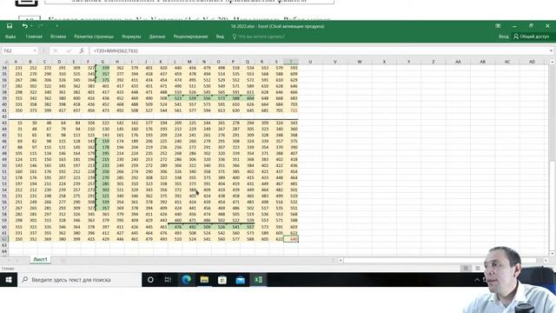Click the Tell Me search box with lightbulb
The image size is (556, 313).
coord(259,37)
